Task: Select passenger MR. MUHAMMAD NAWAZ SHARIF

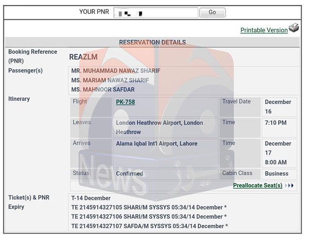Action: [x=116, y=71]
